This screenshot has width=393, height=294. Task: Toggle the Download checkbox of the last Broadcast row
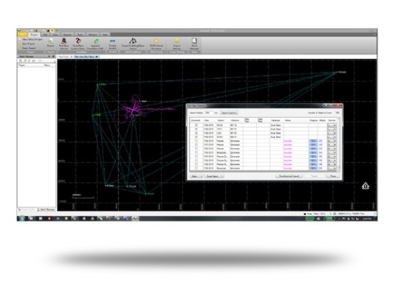[x=196, y=168]
